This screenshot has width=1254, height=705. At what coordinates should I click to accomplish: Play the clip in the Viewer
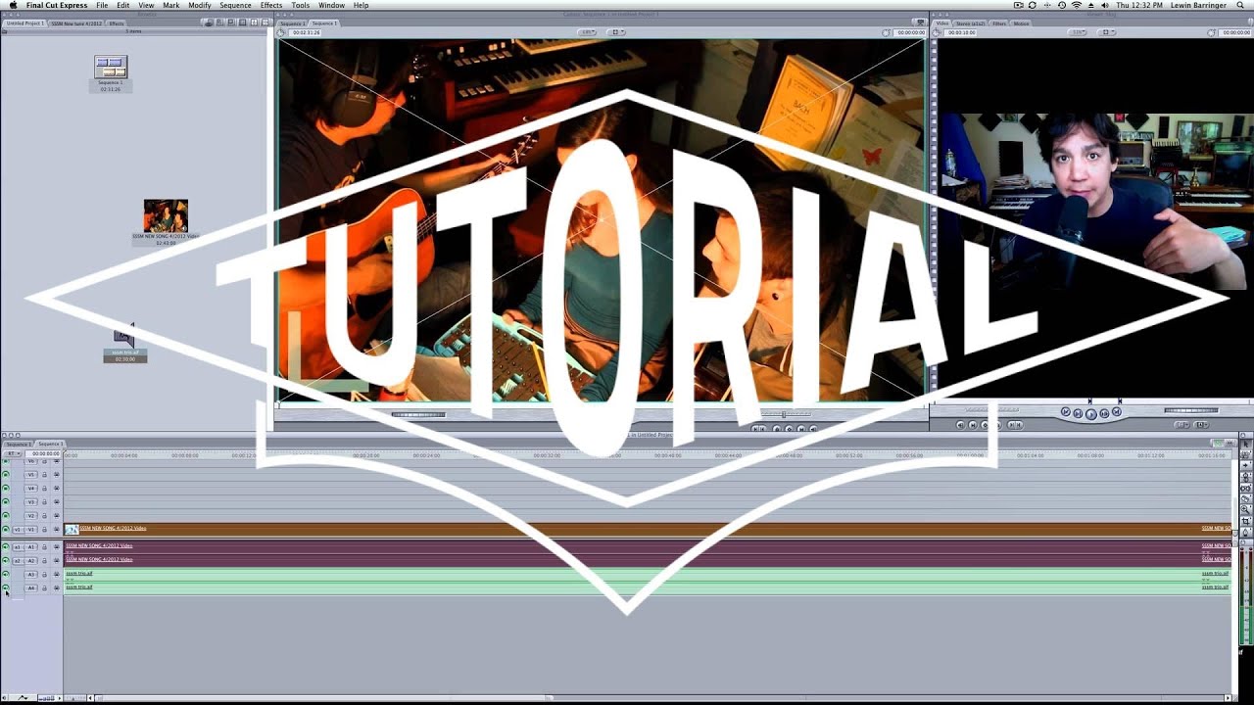pos(1091,414)
